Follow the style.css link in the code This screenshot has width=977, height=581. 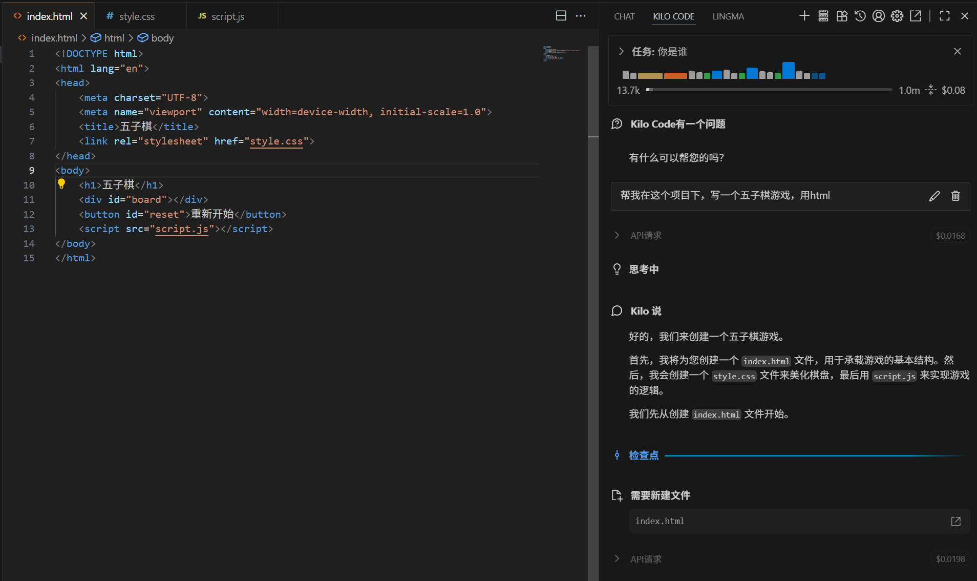[277, 141]
